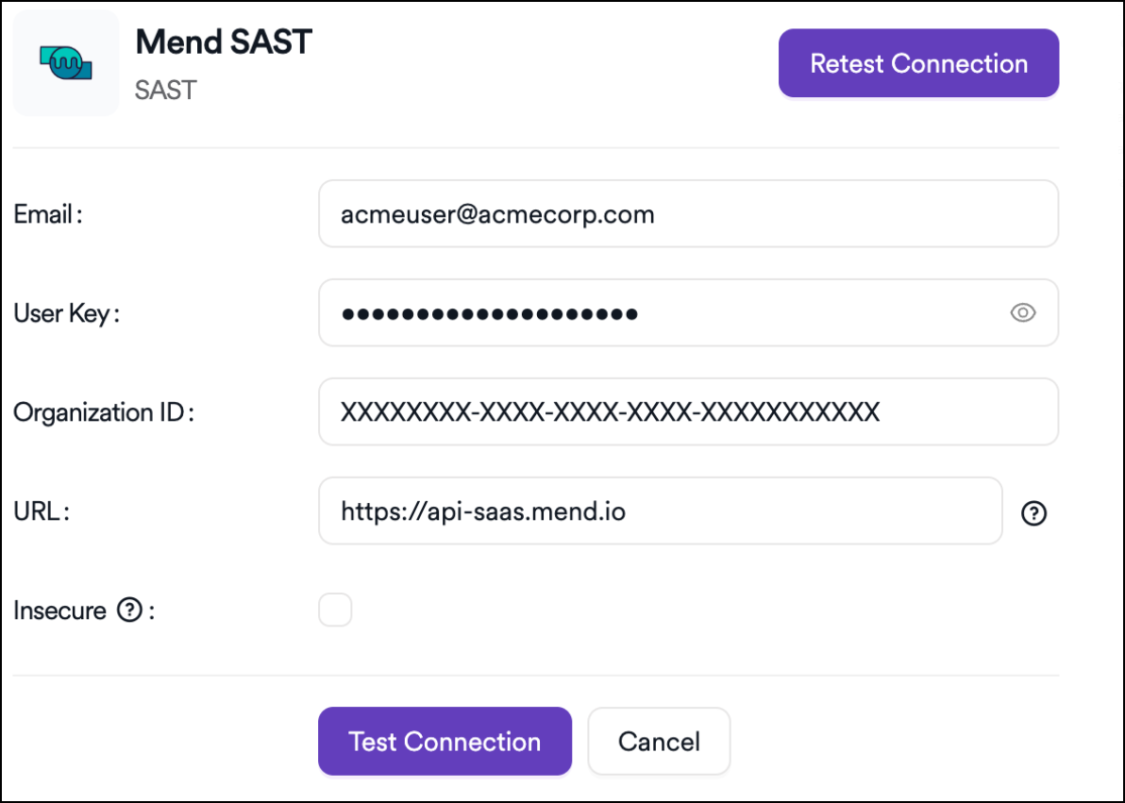Click the Test Connection button
Viewport: 1125px width, 803px height.
pos(445,742)
